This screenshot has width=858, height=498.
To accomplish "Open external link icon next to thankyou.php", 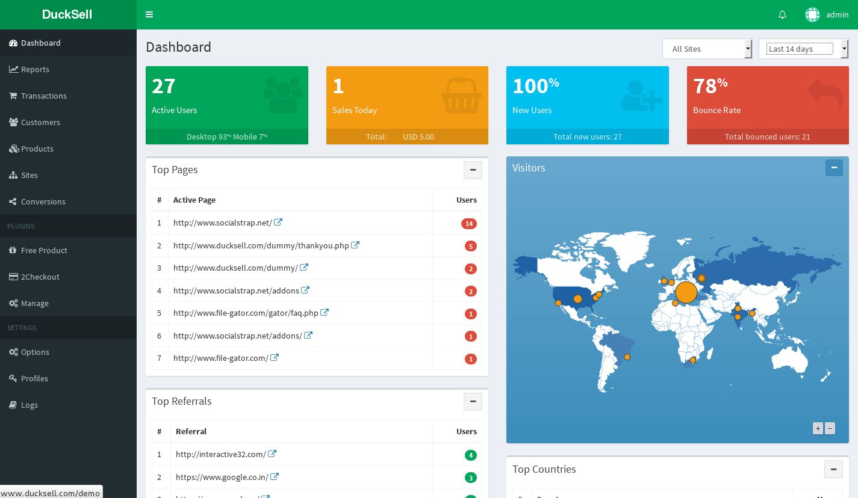I will tap(355, 245).
